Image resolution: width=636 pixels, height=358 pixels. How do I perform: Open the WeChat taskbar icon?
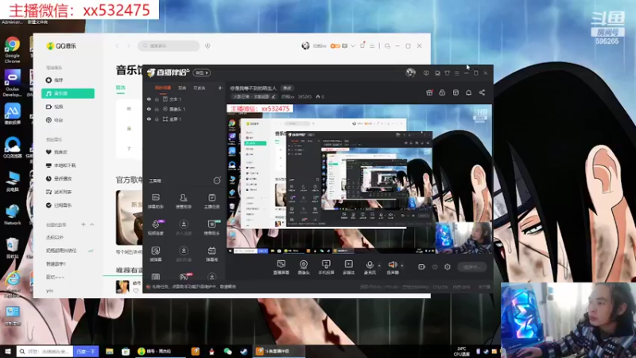[227, 352]
